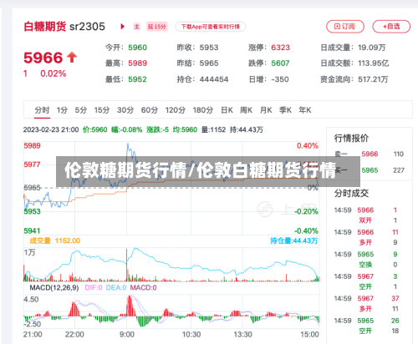Switch to the 5分 chart tab
This screenshot has width=418, height=344.
pyautogui.click(x=81, y=110)
